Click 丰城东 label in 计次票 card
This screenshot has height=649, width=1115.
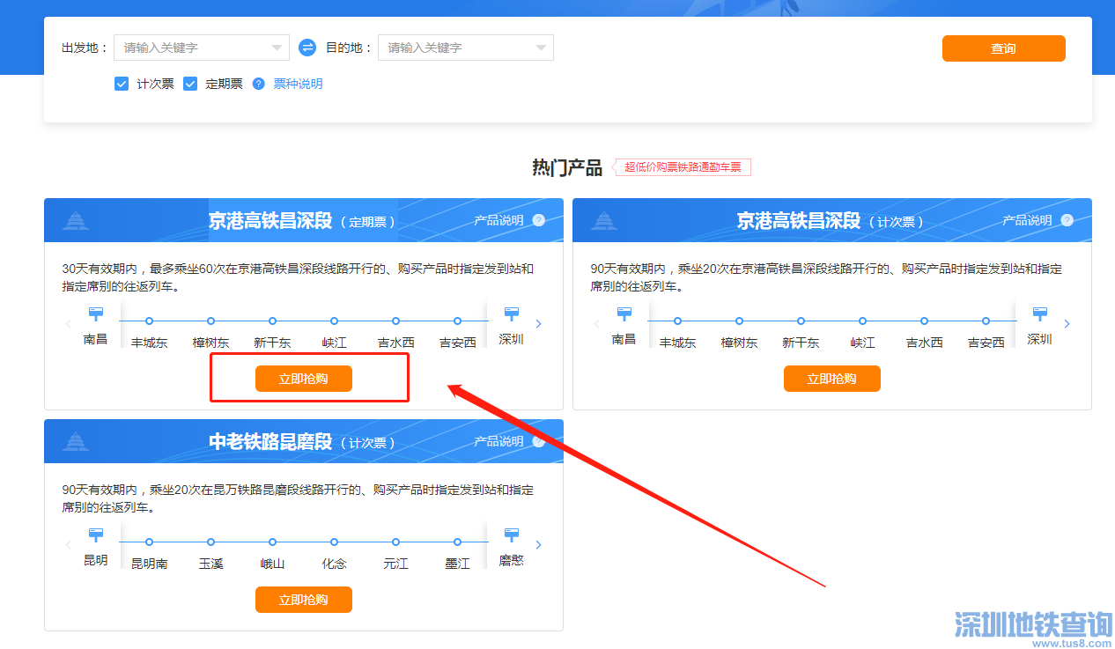click(x=678, y=343)
